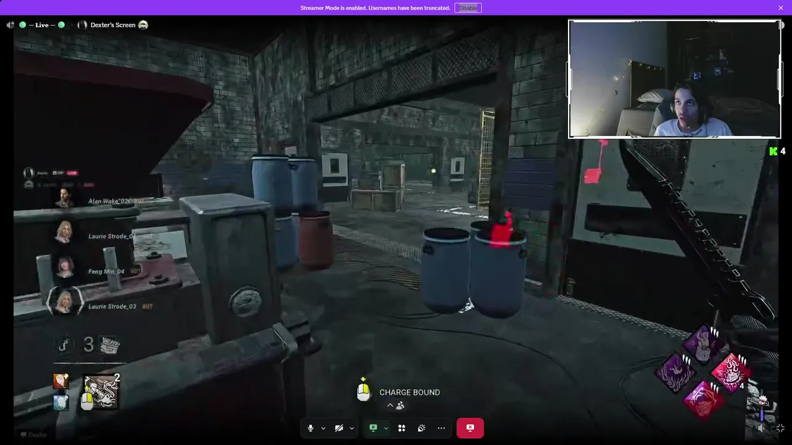Click the hook counter icon
This screenshot has width=792, height=445.
[x=63, y=344]
